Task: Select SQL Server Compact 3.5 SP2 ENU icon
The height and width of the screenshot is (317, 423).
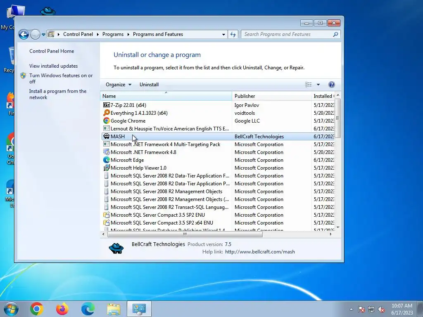Action: (x=106, y=215)
